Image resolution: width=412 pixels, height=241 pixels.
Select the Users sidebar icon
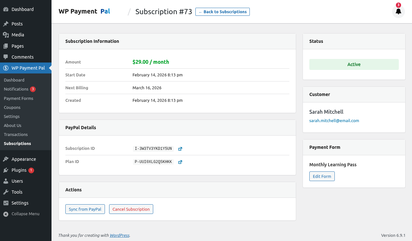click(5, 181)
